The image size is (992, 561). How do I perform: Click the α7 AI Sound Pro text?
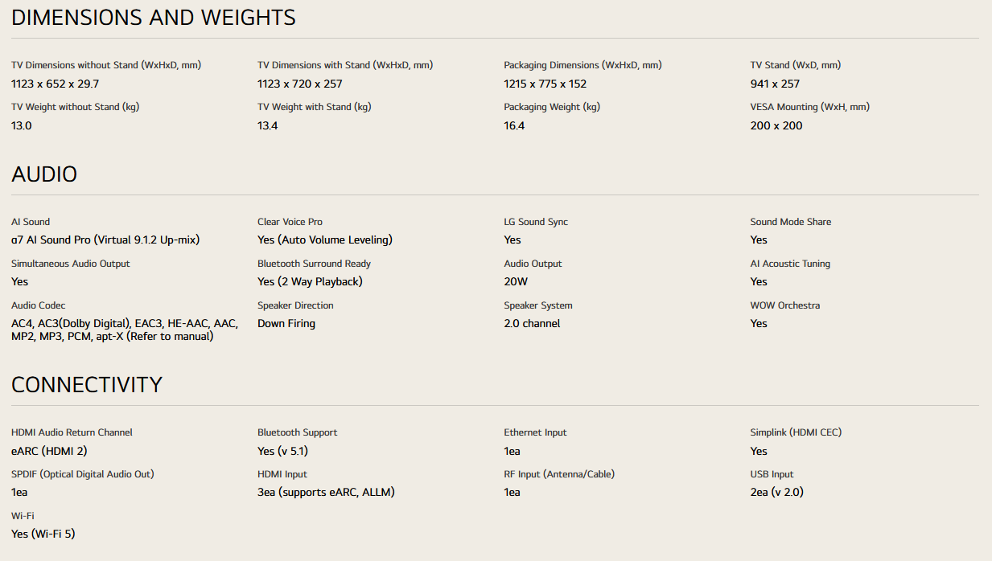click(x=105, y=240)
